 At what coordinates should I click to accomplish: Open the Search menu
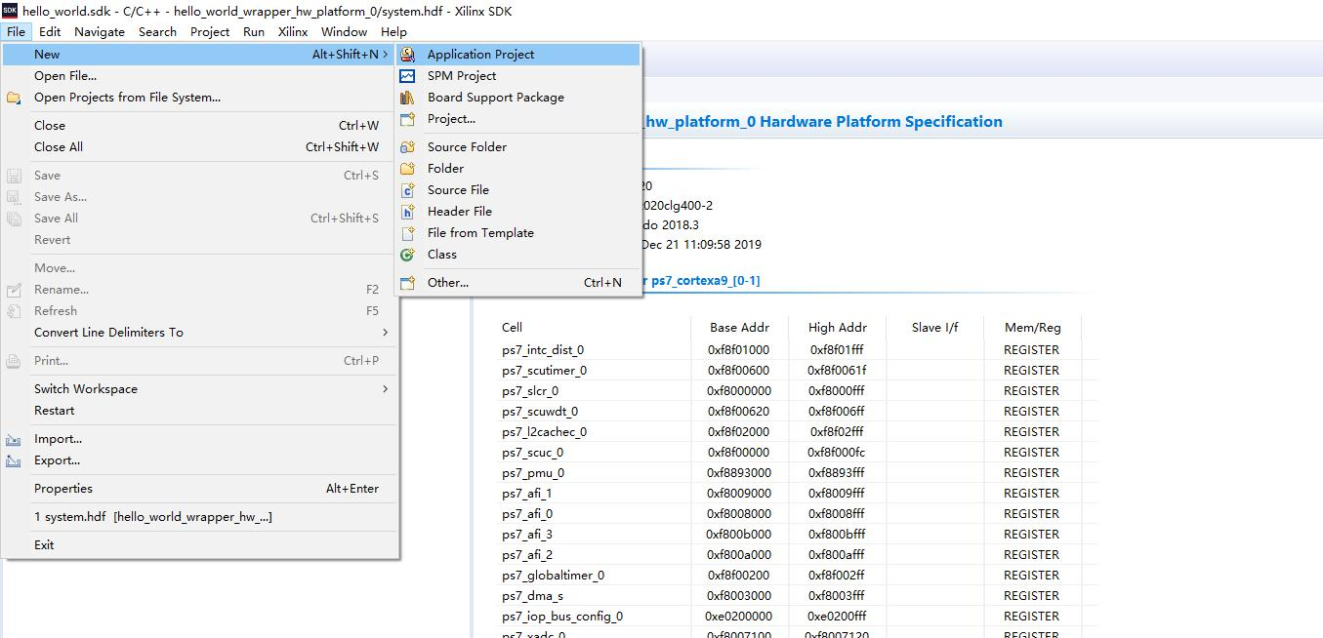point(157,31)
